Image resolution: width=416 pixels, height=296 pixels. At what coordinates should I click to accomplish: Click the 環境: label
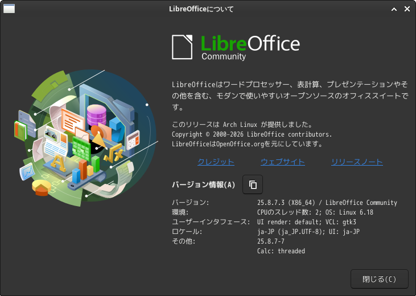pyautogui.click(x=180, y=212)
